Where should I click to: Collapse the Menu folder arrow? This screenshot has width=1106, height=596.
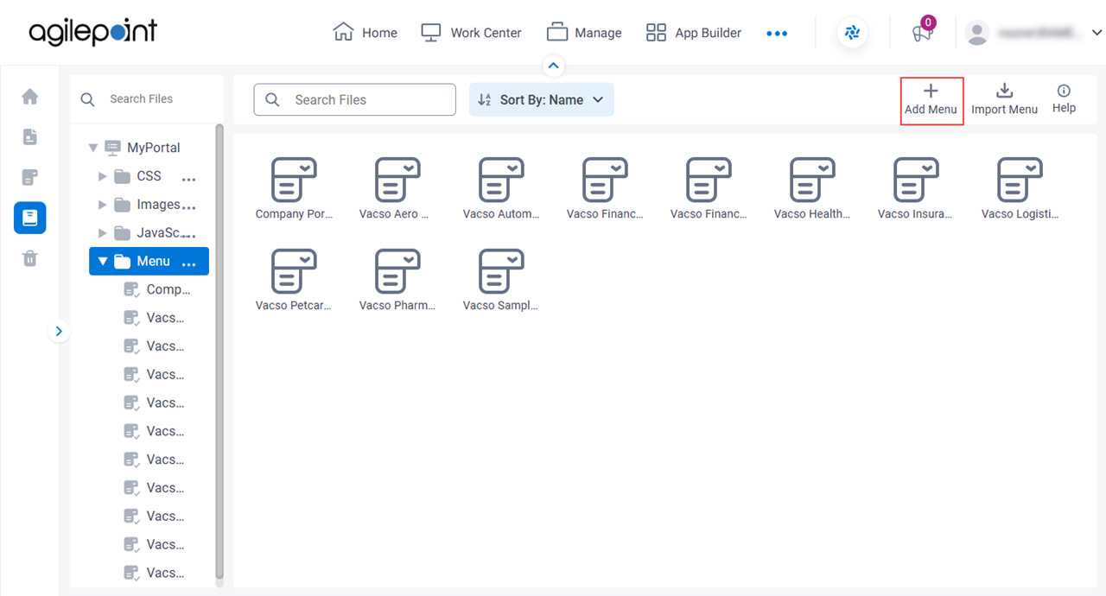click(103, 261)
